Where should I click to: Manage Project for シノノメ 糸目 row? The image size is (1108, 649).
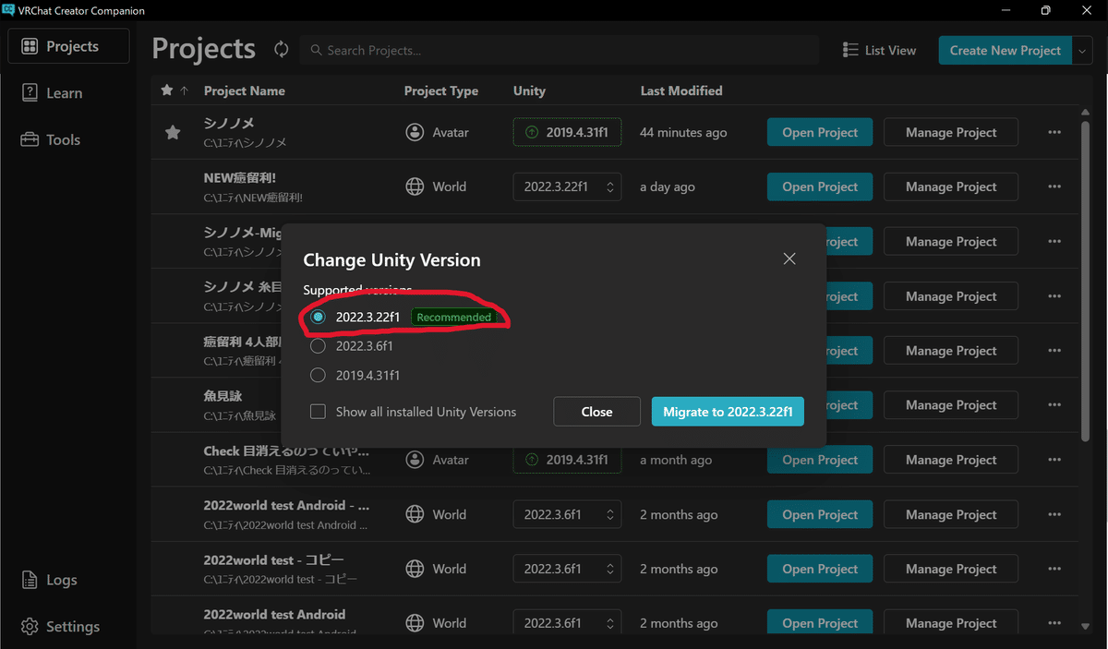point(951,295)
